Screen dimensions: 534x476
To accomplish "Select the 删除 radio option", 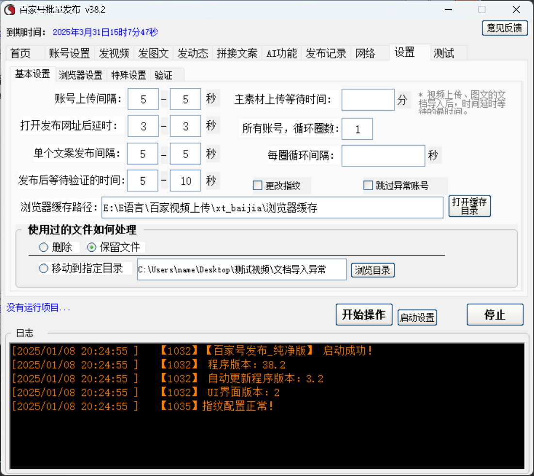I will [x=43, y=247].
